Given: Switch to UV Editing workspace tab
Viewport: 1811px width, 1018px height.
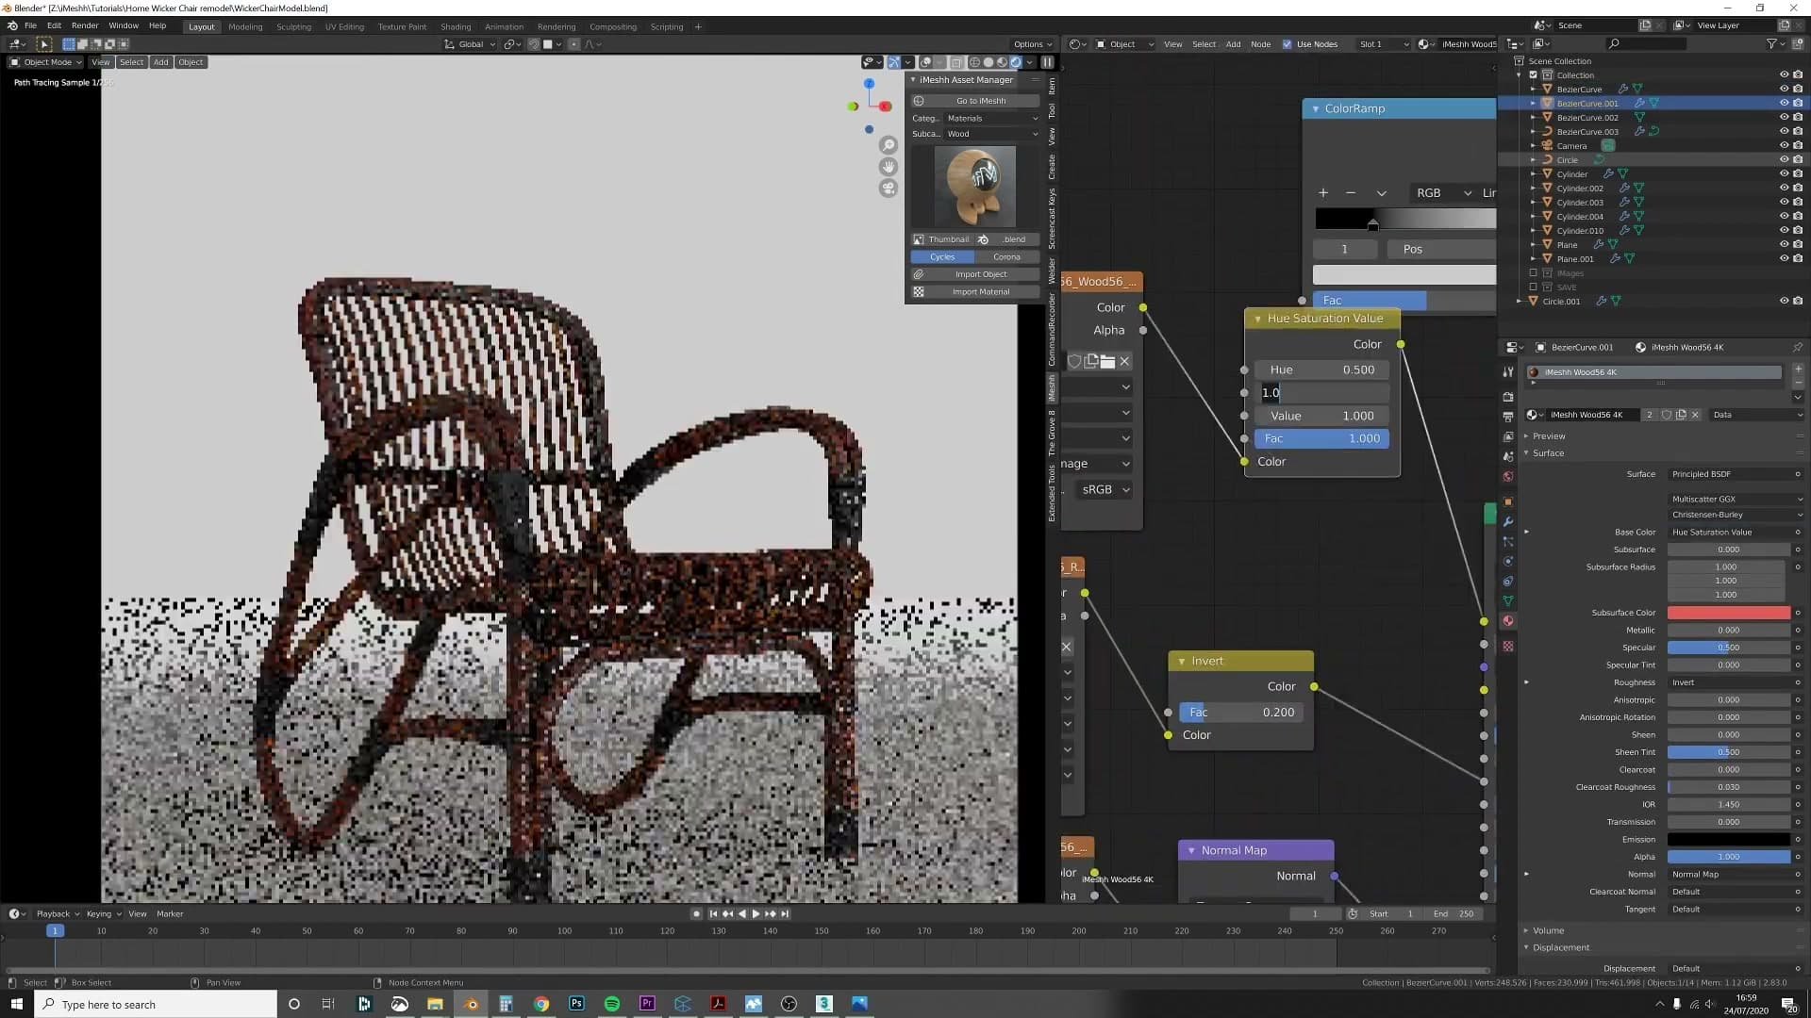Looking at the screenshot, I should [x=344, y=27].
